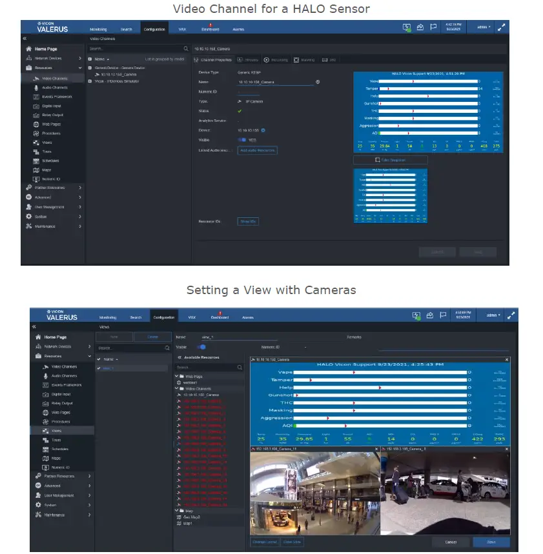Click Show IDs button
This screenshot has height=554, width=543.
click(248, 221)
